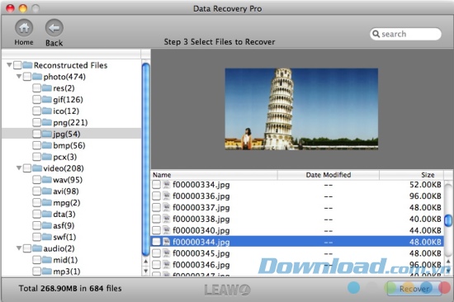Click the asf(9) folder icon

(46, 225)
